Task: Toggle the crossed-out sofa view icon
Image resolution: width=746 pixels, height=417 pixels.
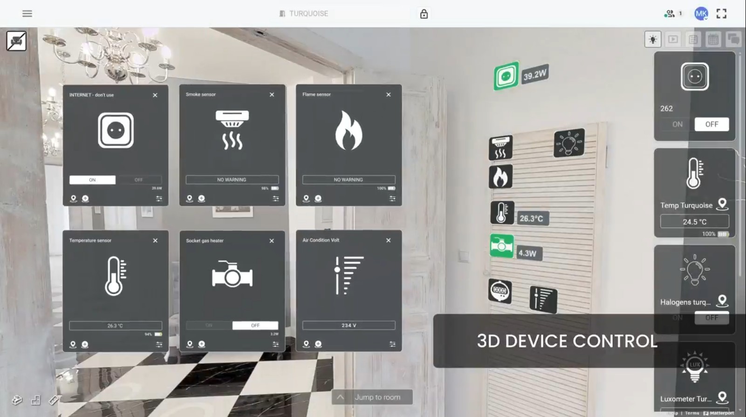Action: tap(16, 41)
